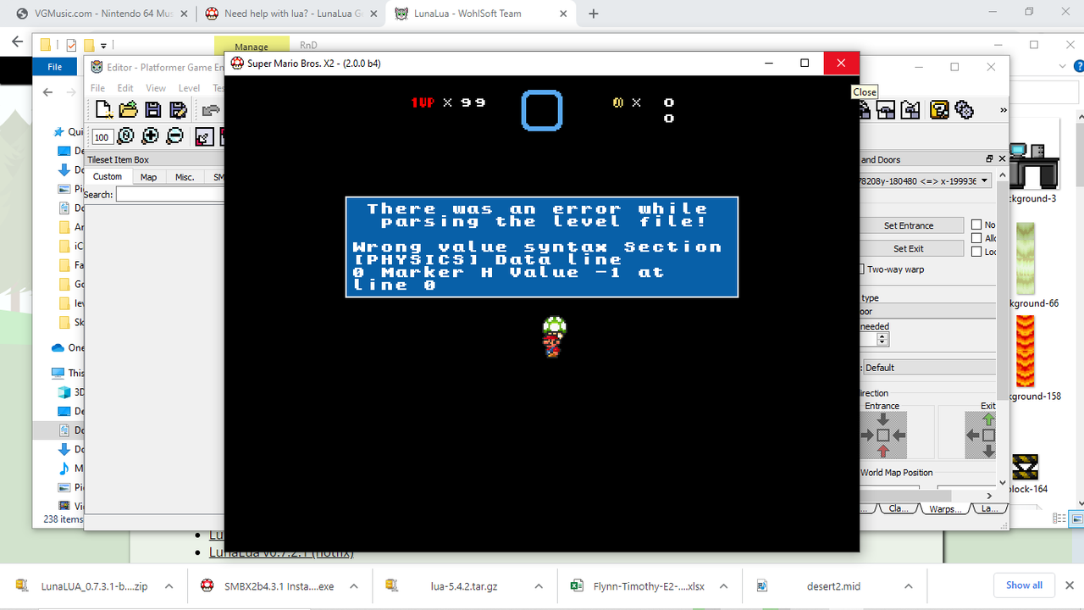Image resolution: width=1084 pixels, height=610 pixels.
Task: Click the zoom percentage field showing 100
Action: (x=102, y=137)
